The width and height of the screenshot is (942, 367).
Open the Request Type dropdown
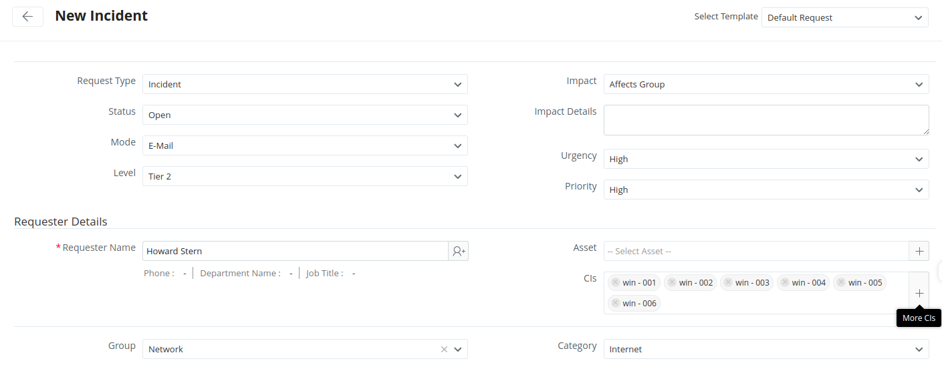(305, 84)
